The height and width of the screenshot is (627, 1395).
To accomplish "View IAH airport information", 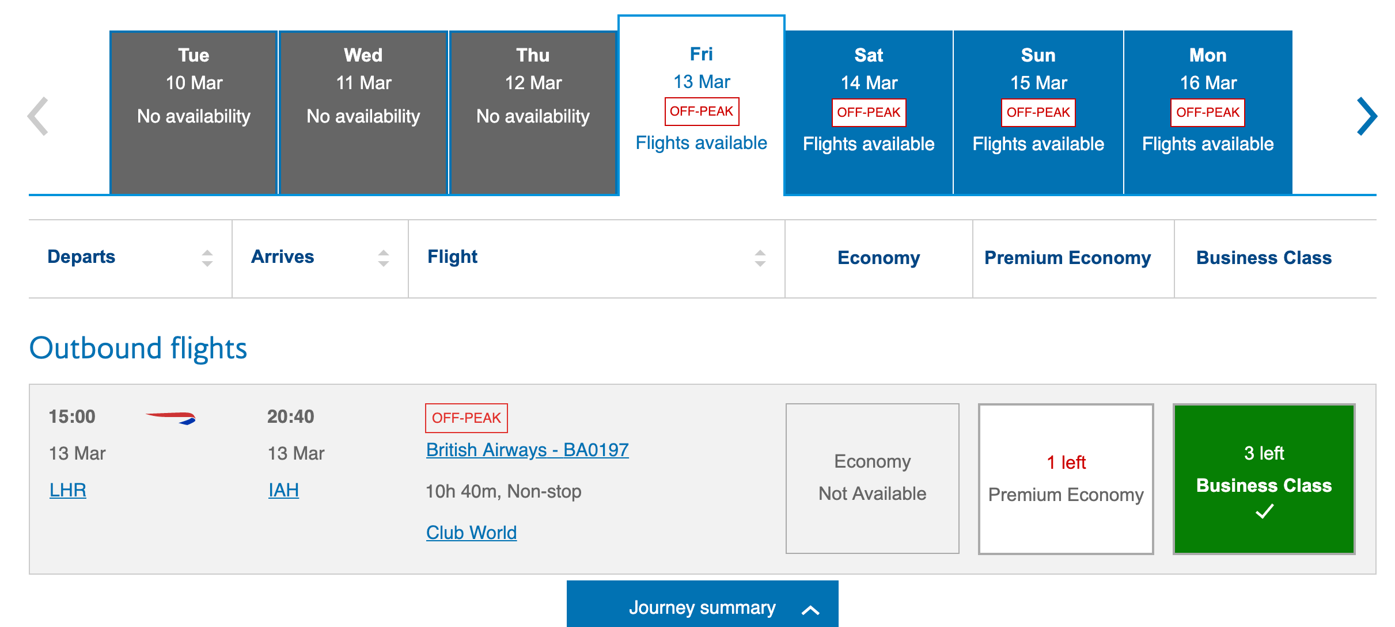I will coord(283,490).
